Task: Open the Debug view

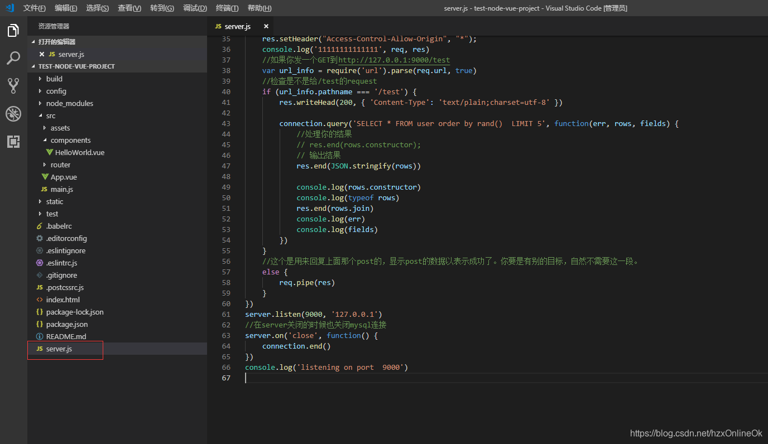Action: 13,110
